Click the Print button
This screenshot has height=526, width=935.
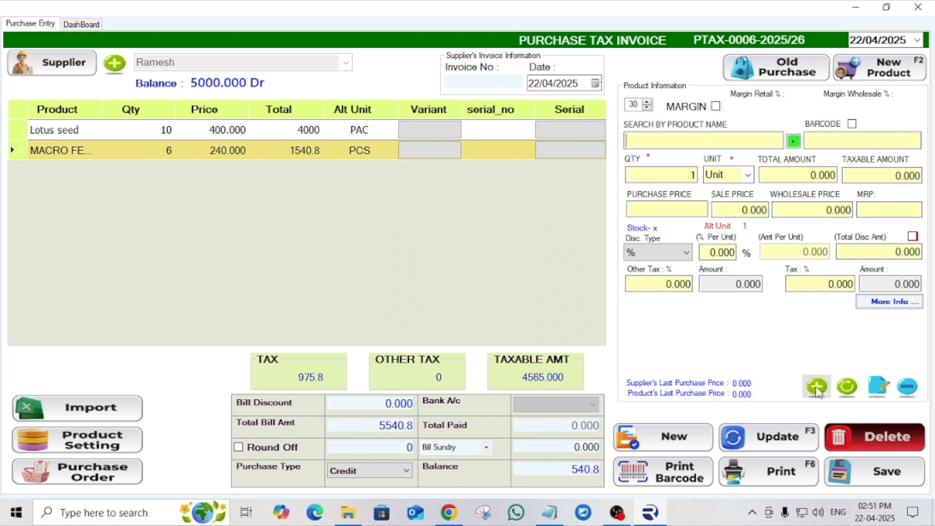click(768, 471)
